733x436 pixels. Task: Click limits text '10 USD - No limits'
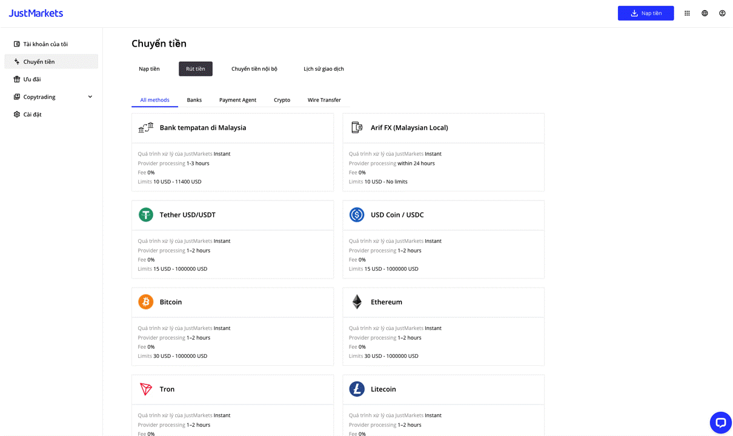point(386,182)
